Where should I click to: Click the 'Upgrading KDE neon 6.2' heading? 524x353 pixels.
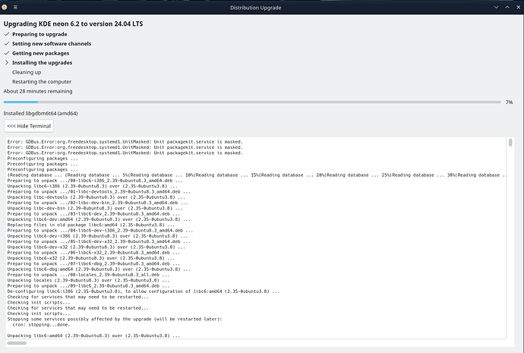[73, 24]
